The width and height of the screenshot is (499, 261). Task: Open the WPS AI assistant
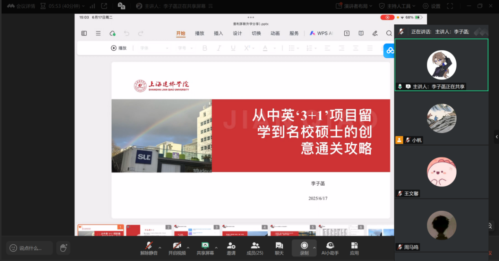coord(321,33)
